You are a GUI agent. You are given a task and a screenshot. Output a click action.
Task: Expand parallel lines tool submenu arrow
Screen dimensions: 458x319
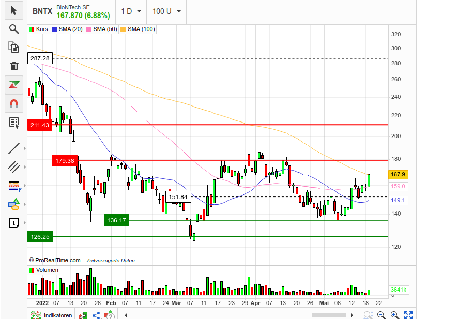[x=25, y=167]
